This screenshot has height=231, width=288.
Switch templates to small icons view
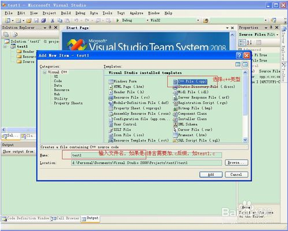[x=245, y=65]
